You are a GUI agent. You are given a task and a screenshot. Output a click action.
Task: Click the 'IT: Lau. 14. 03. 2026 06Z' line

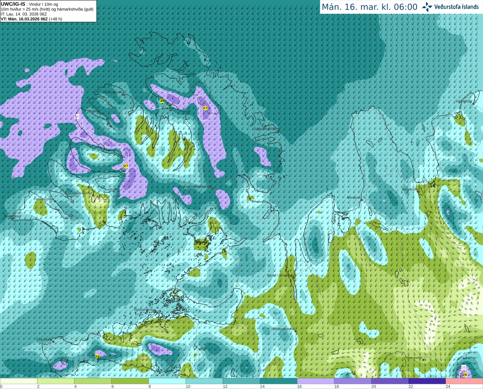(x=24, y=14)
